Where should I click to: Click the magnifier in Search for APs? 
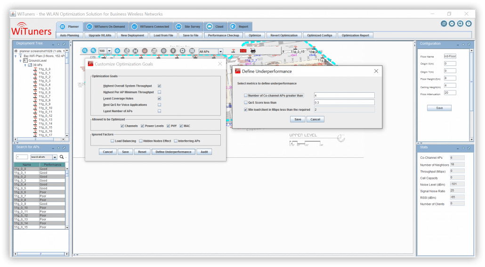point(62,157)
